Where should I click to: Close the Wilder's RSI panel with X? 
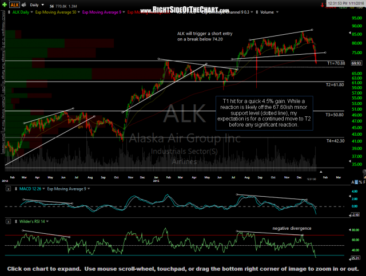pos(9,222)
